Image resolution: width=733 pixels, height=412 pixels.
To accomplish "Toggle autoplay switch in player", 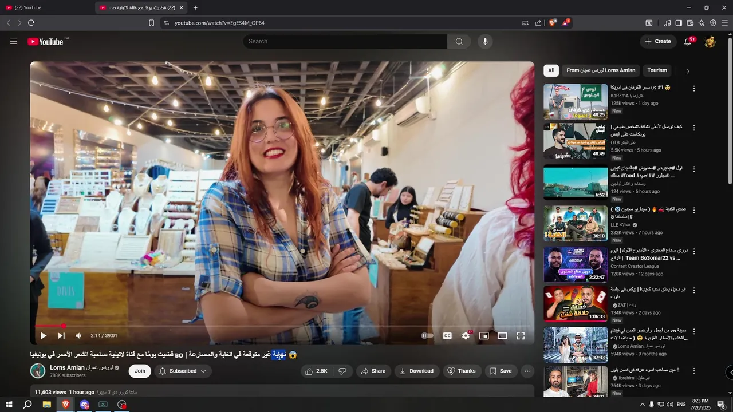I will [x=427, y=336].
